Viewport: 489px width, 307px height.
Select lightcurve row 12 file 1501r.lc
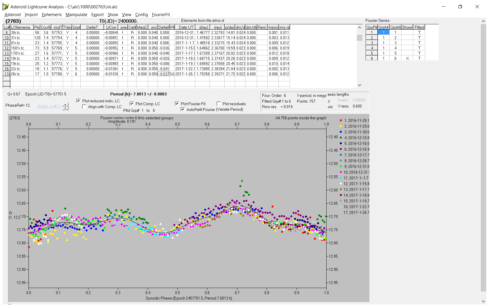point(146,48)
